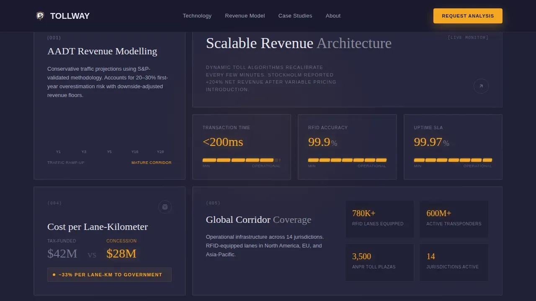Click the 99.9% RFID accuracy value
This screenshot has height=301, width=536.
pyautogui.click(x=323, y=142)
